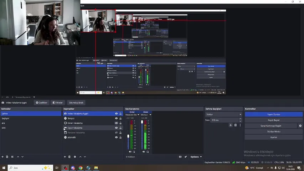Open Mic/Aux channel dropdown

pos(150,115)
